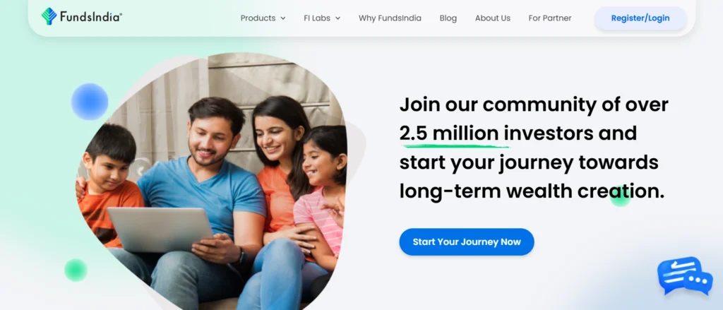This screenshot has height=310, width=723.
Task: Click the green dot over the word creation
Action: click(x=620, y=196)
